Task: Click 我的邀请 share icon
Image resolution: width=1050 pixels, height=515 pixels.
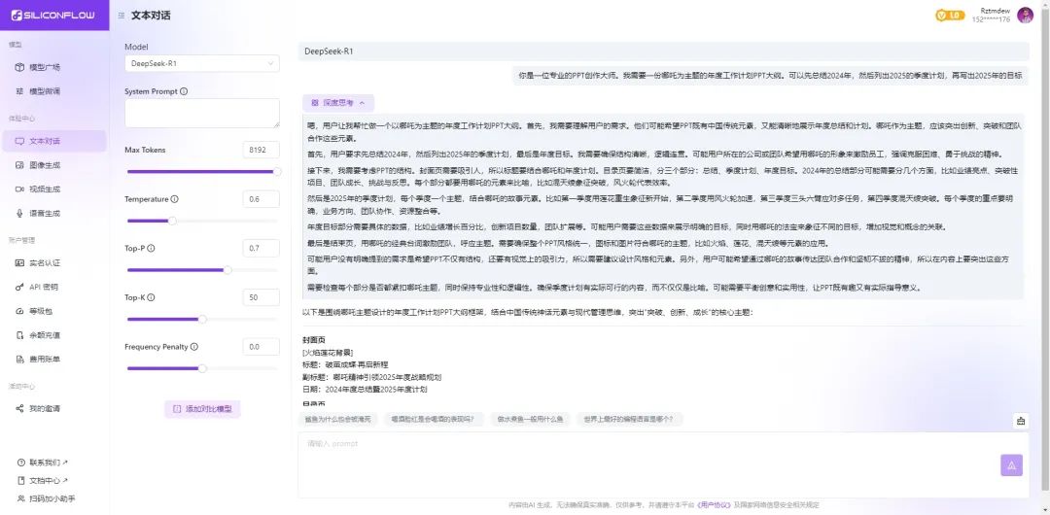Action: pos(19,408)
